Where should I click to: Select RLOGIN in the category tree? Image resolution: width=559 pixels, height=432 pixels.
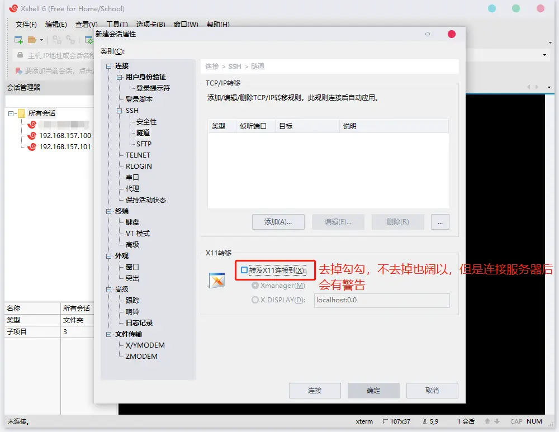tap(139, 167)
